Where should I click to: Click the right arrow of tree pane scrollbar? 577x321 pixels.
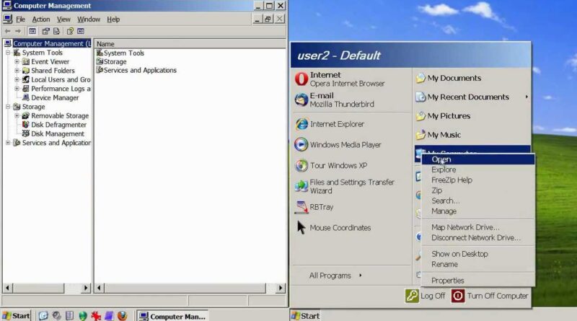tap(86, 288)
